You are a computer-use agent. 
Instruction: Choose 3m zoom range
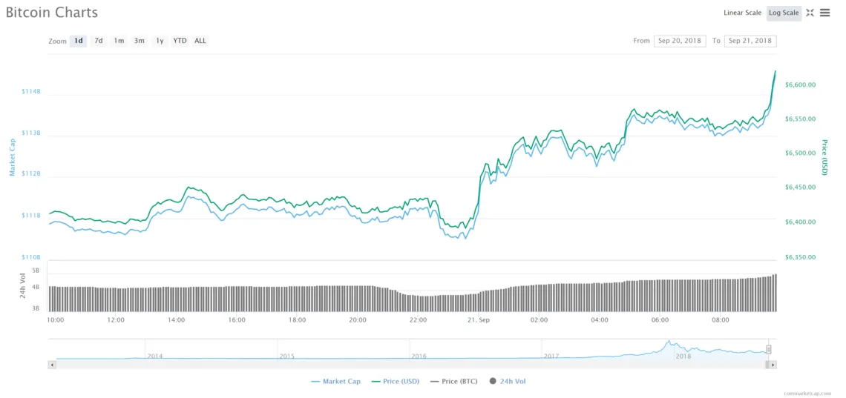[139, 41]
